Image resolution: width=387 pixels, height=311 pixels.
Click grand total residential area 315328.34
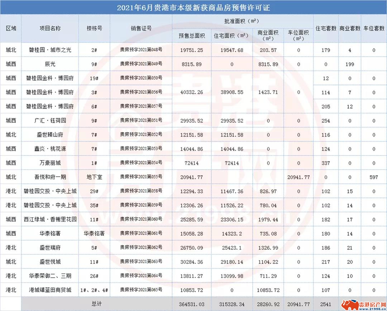231,304
